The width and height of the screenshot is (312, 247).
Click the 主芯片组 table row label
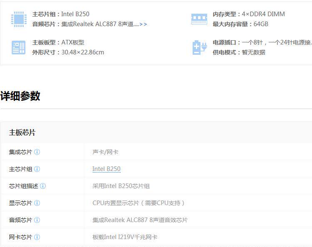[x=20, y=169]
